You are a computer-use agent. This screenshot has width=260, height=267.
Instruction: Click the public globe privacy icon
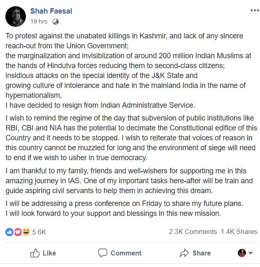[56, 21]
